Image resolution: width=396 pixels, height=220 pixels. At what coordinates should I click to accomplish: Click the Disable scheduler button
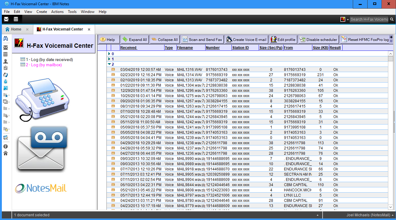click(319, 39)
